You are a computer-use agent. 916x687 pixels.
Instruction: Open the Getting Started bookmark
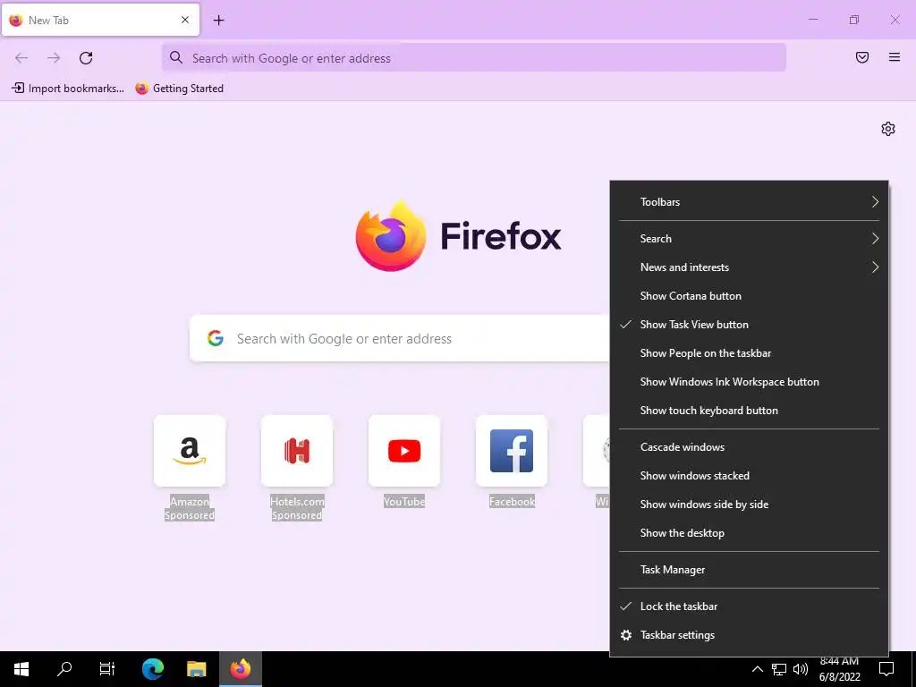coord(179,89)
